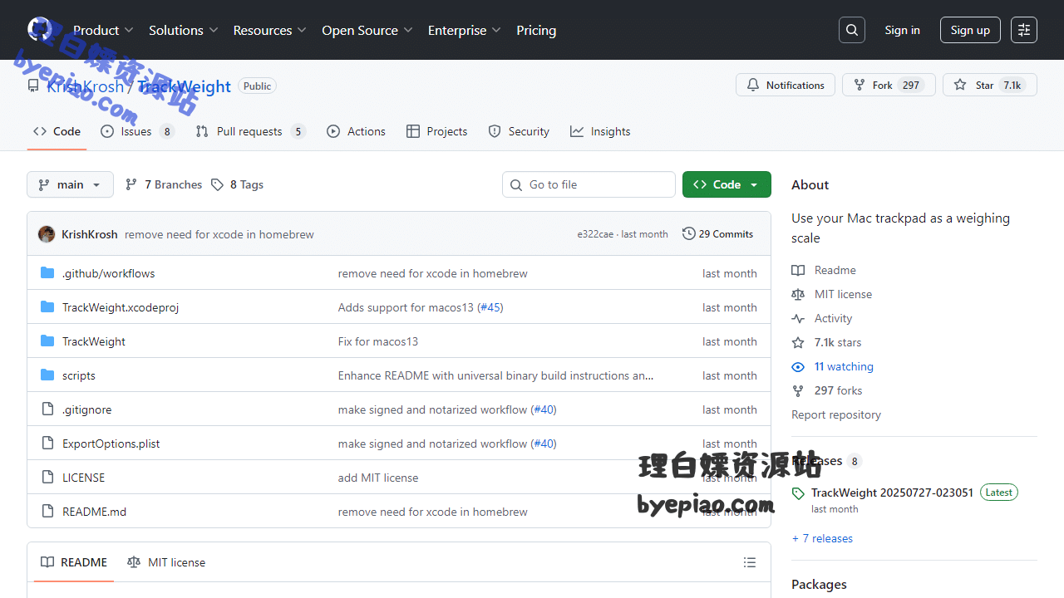The width and height of the screenshot is (1064, 598).
Task: Click the Sign in link
Action: coord(902,30)
